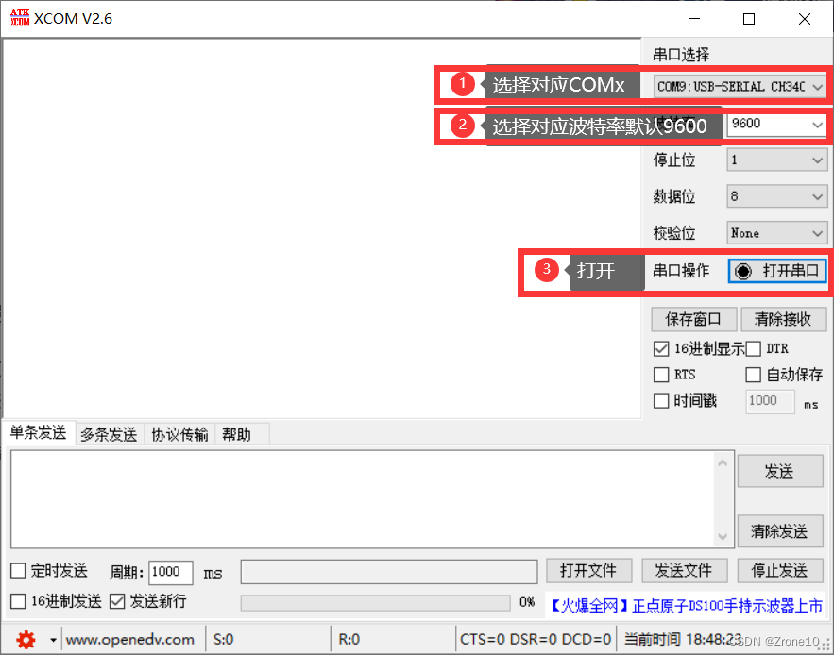Viewport: 834px width, 655px height.
Task: Toggle the 时间戳 checkbox
Action: (660, 401)
